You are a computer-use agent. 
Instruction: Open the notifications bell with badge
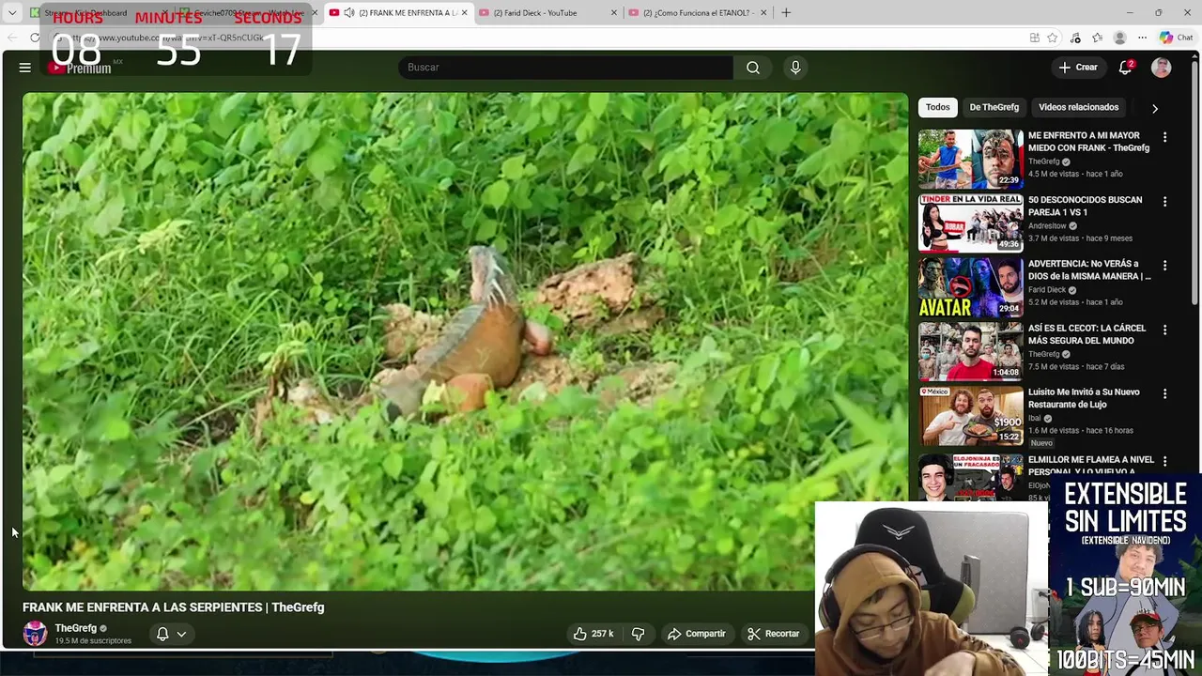[1125, 68]
